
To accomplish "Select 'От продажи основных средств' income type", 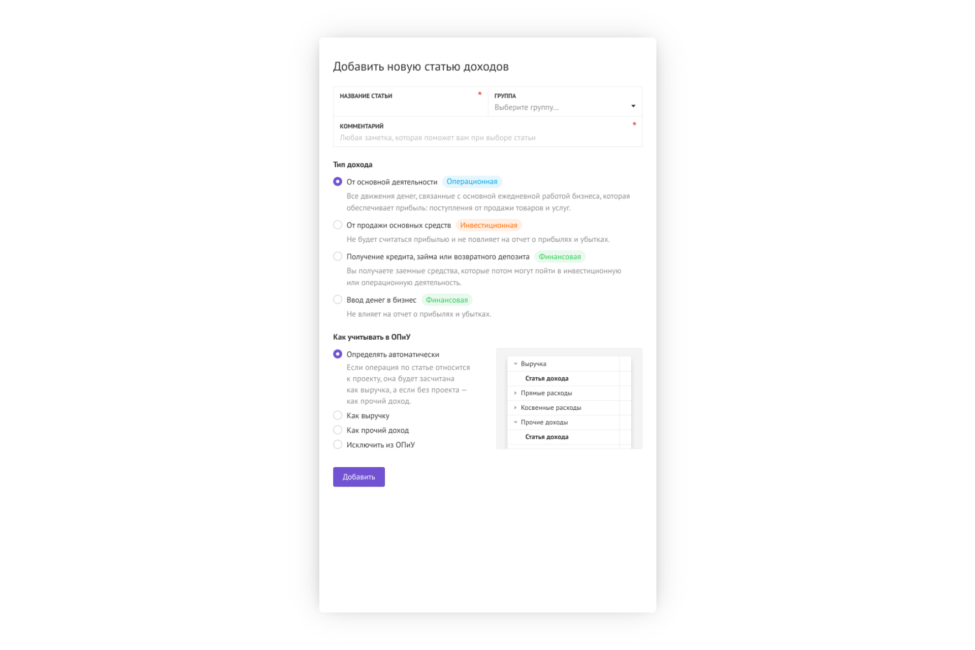I will [337, 225].
